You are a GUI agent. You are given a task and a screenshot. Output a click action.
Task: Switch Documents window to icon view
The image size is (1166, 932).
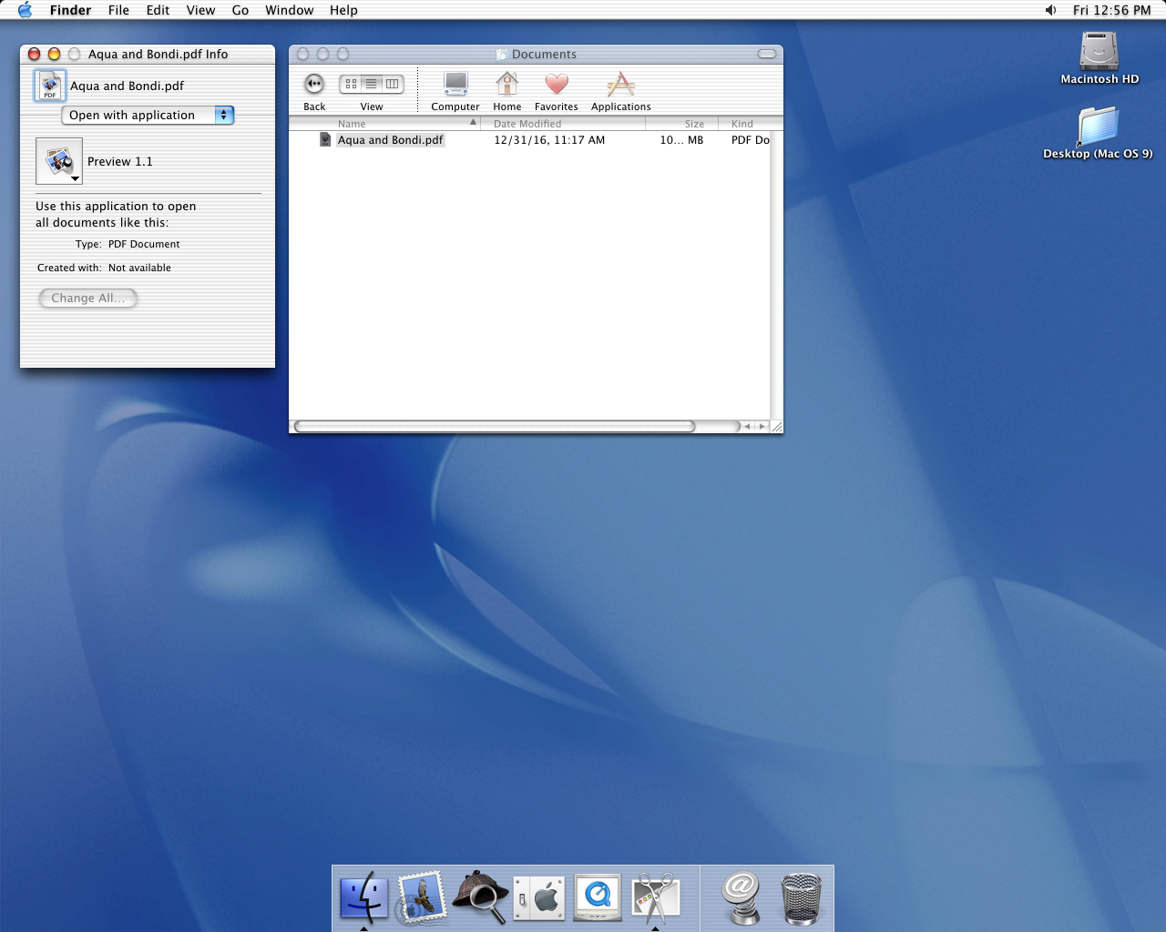pos(351,84)
